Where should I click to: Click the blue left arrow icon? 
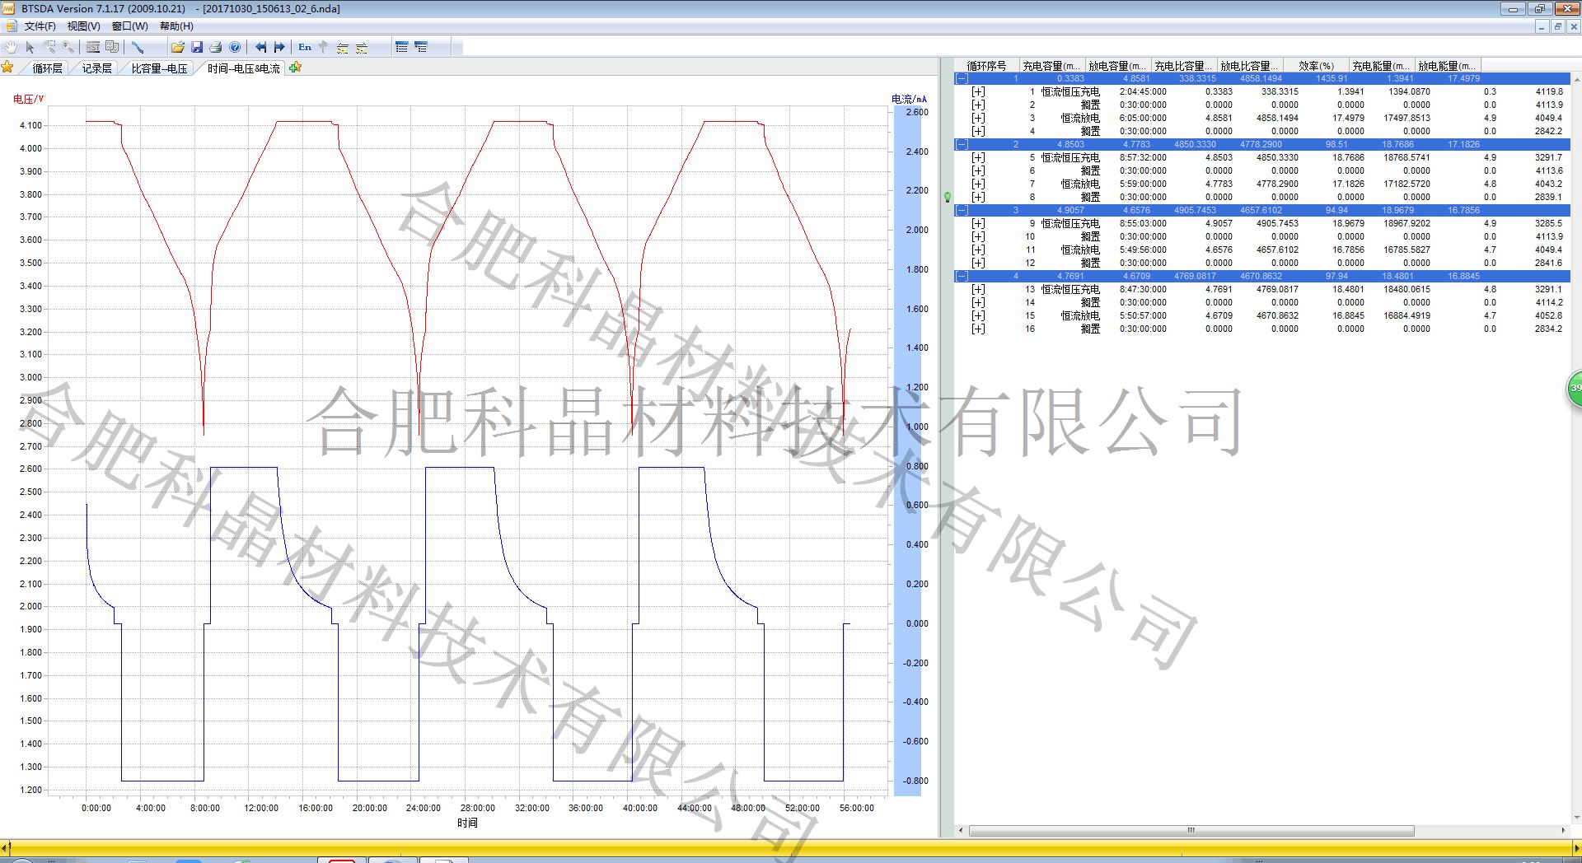click(x=261, y=48)
